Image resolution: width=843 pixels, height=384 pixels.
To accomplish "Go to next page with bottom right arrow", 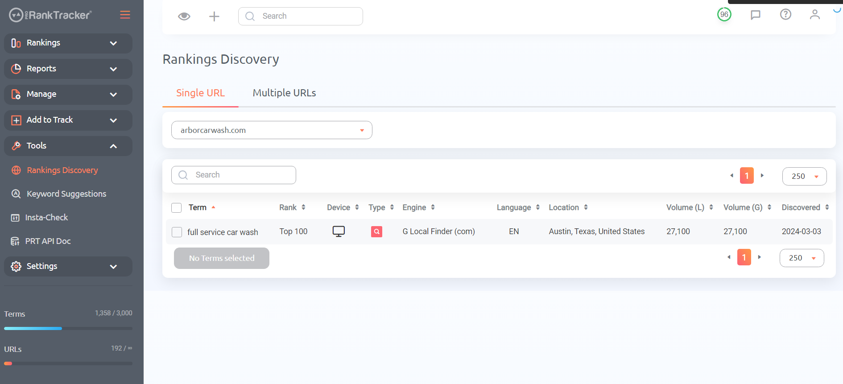I will coord(760,257).
